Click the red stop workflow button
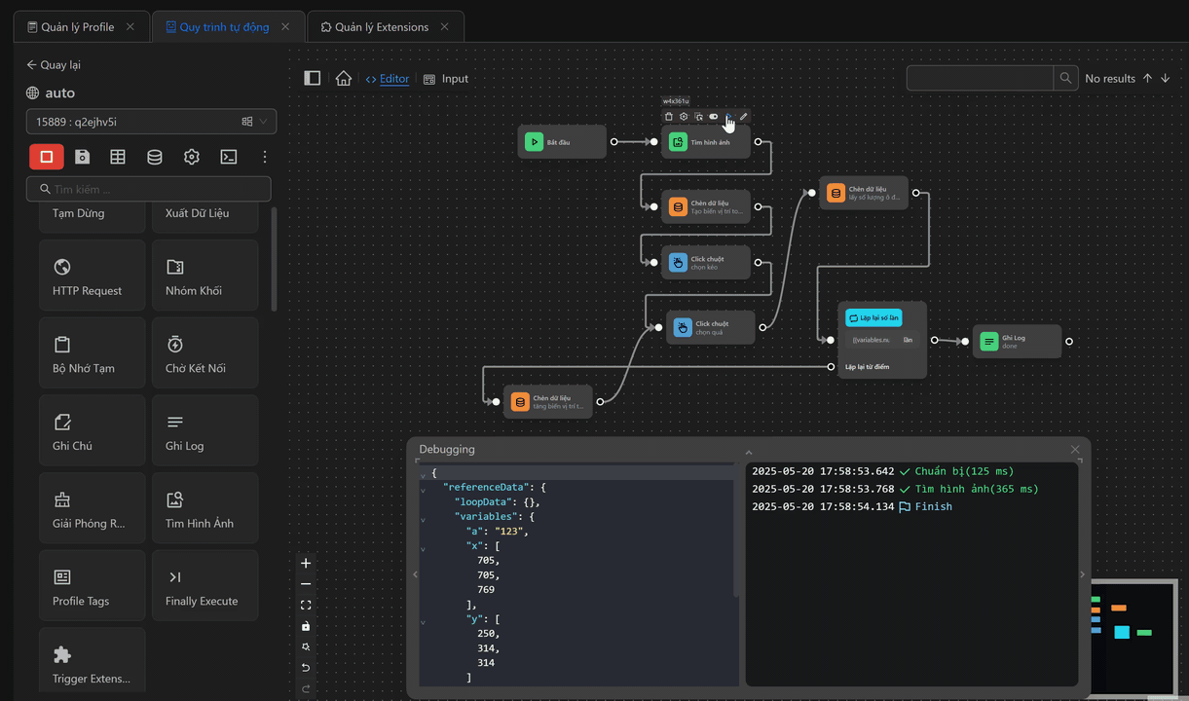 coord(47,157)
